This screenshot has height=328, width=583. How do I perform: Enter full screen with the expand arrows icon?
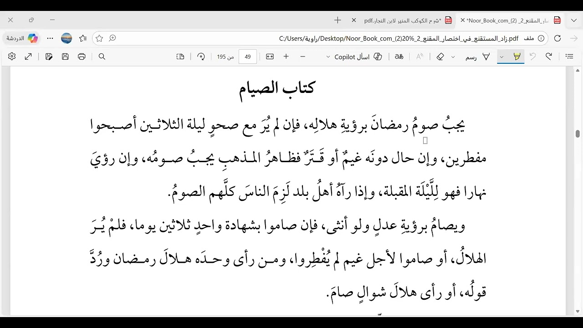28,56
